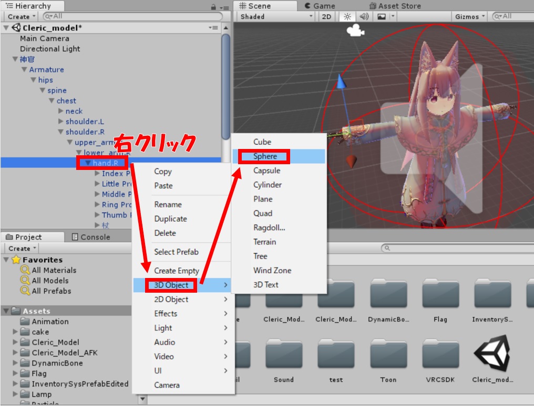Select the Flag folder in assets grid
534x406 pixels.
pos(440,295)
